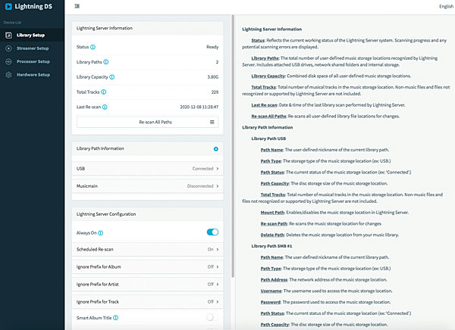Toggle the sidebar collapse icon in top bar
The height and width of the screenshot is (330, 455).
(77, 6)
